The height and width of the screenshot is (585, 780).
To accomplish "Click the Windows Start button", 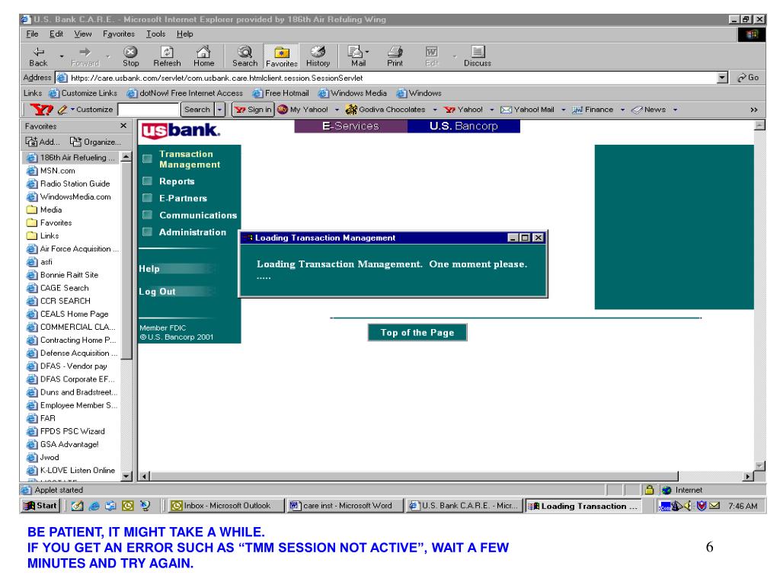I will pos(41,506).
